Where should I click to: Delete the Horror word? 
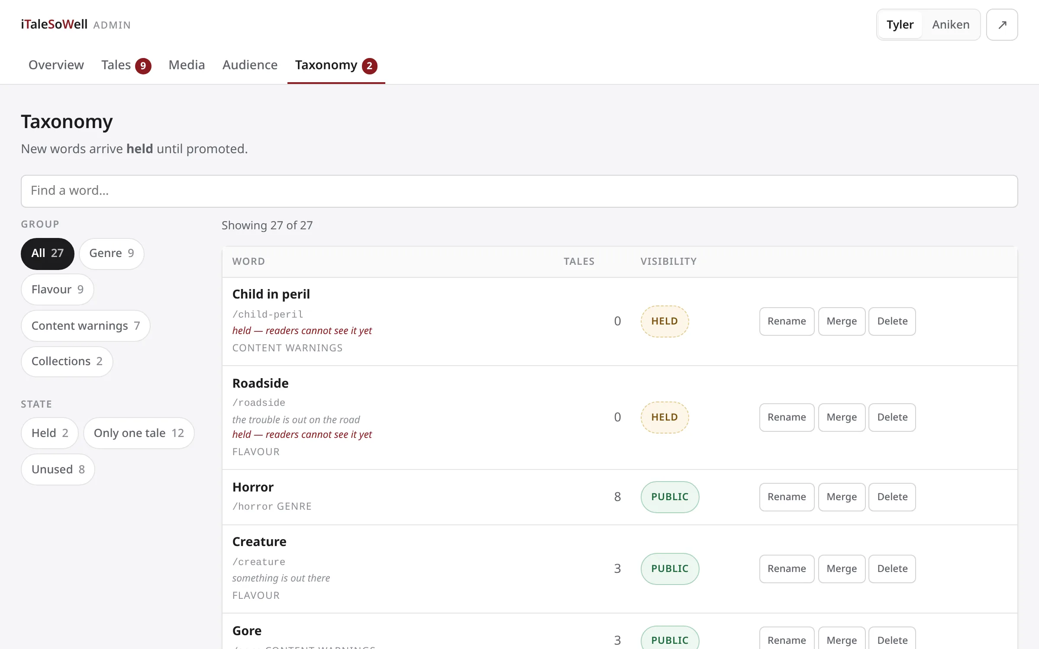pos(892,497)
